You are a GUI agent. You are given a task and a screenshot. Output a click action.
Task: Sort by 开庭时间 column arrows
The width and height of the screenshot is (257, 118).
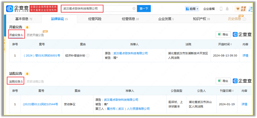pos(231,44)
